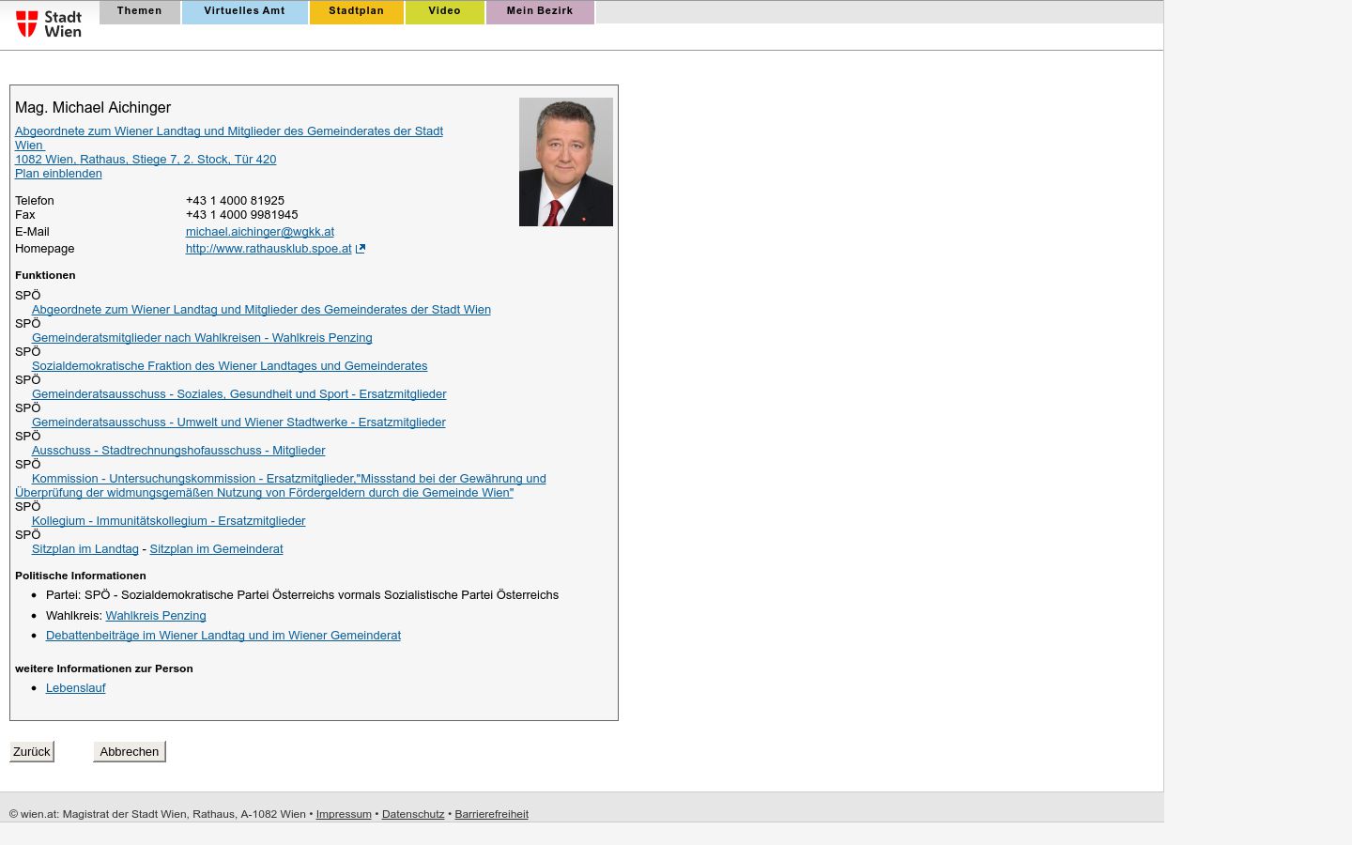Open the Lebenslauf link
Screen dimensions: 1352x845
click(x=76, y=688)
